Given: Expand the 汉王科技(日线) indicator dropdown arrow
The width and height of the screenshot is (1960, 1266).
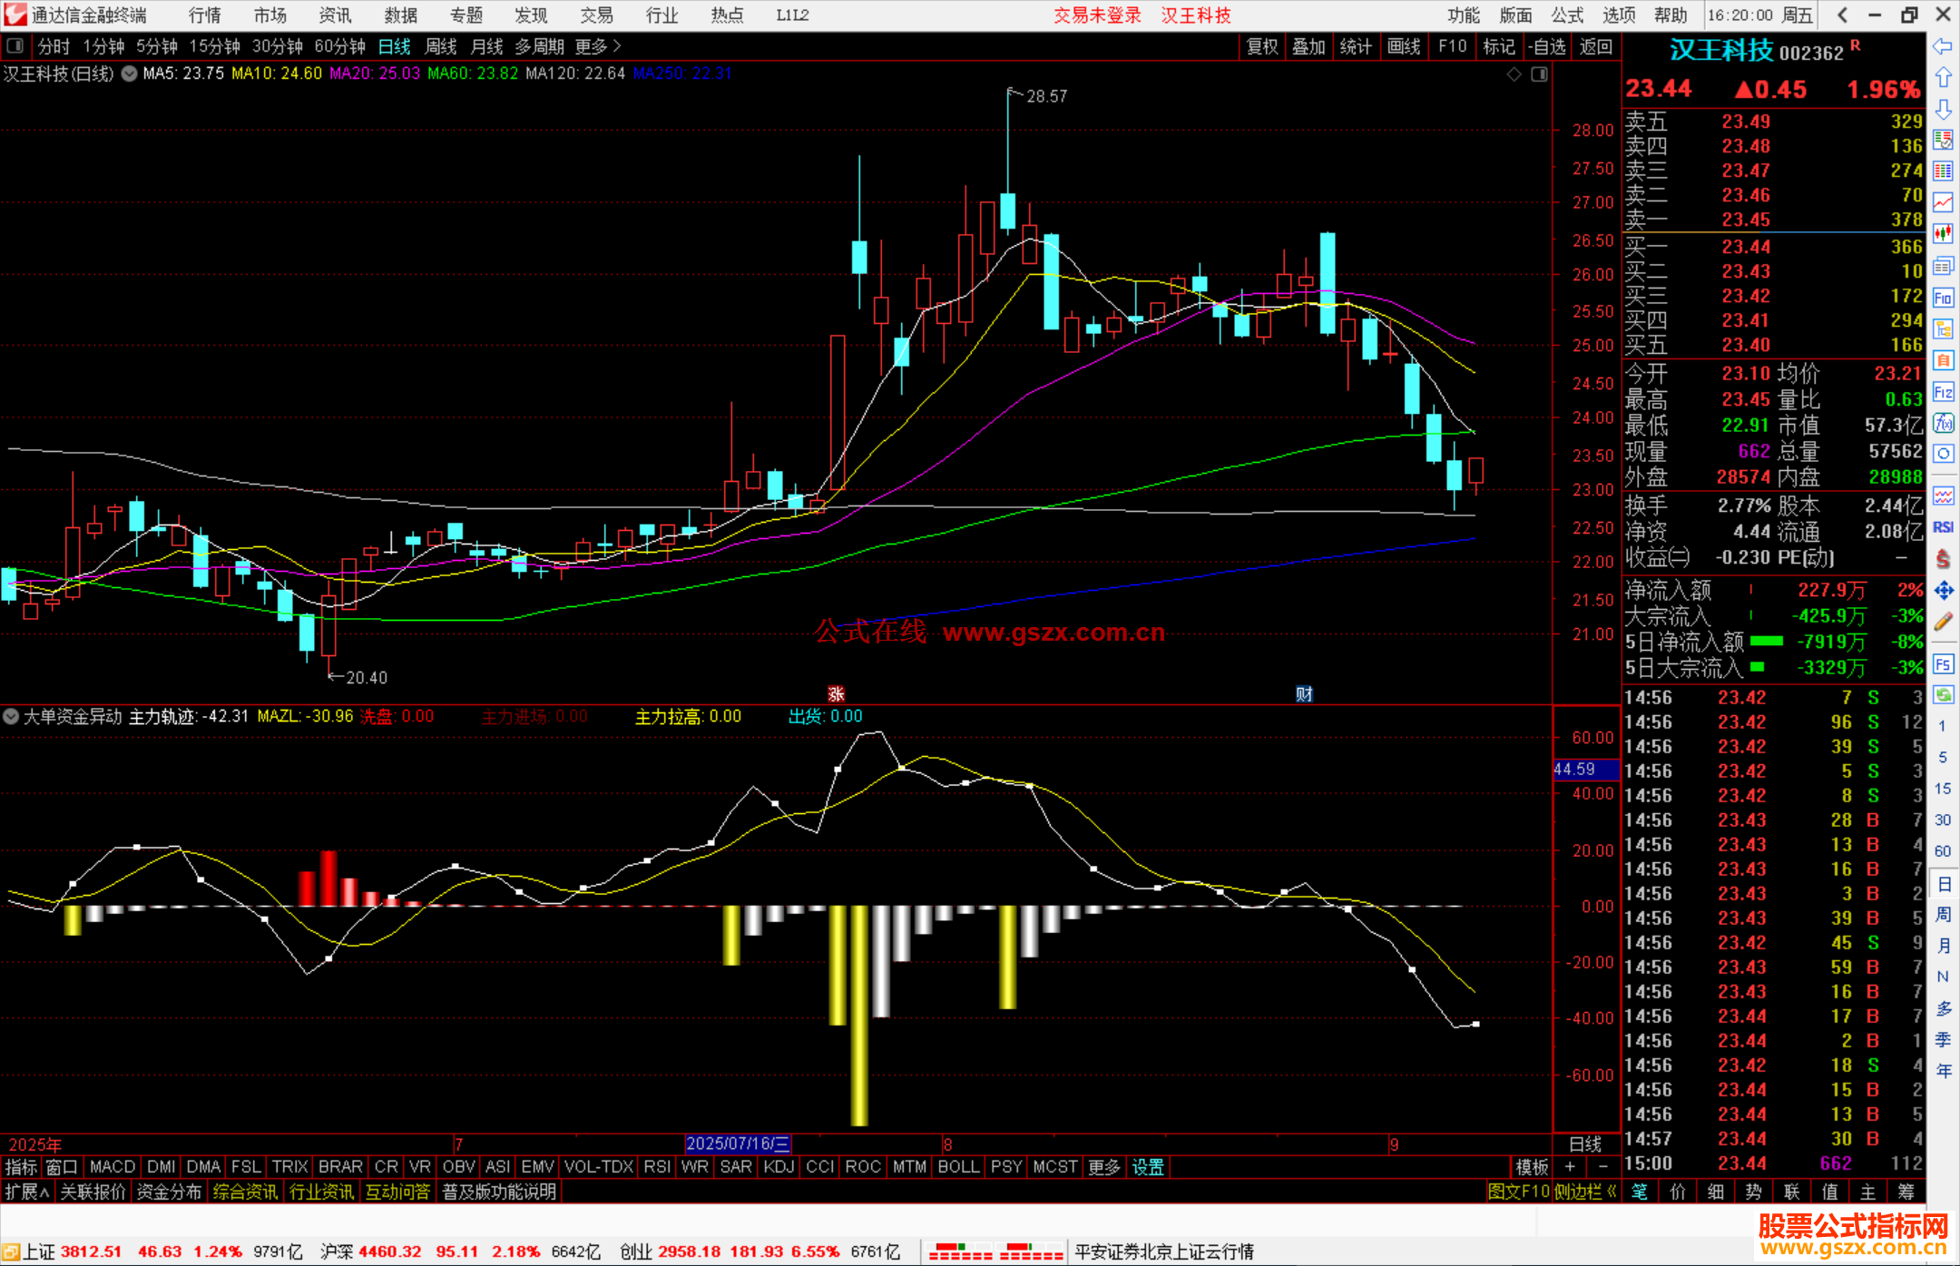Looking at the screenshot, I should 130,74.
